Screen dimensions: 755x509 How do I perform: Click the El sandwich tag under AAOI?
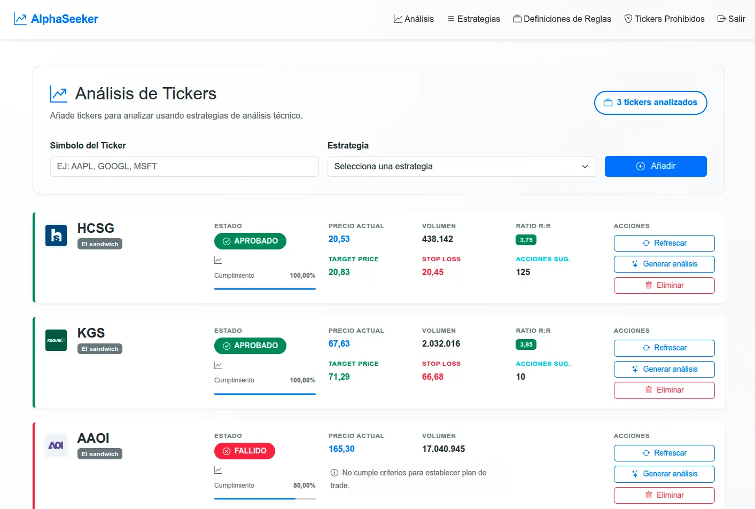tap(100, 454)
